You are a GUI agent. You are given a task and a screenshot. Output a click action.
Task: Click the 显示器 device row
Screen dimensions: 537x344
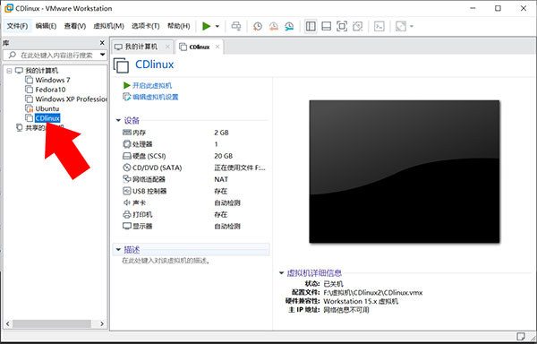pos(194,226)
